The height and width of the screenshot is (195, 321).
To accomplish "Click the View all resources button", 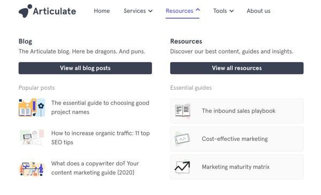I will [x=237, y=68].
